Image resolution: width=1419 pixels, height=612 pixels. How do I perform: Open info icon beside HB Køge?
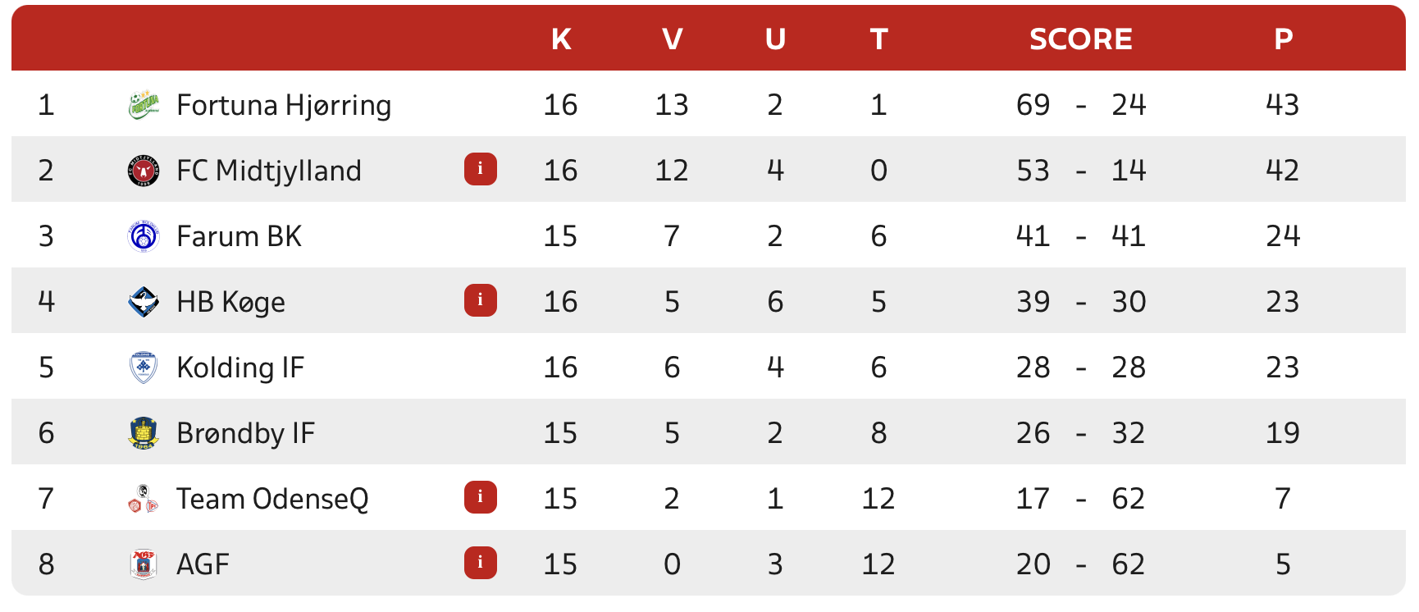(x=481, y=300)
